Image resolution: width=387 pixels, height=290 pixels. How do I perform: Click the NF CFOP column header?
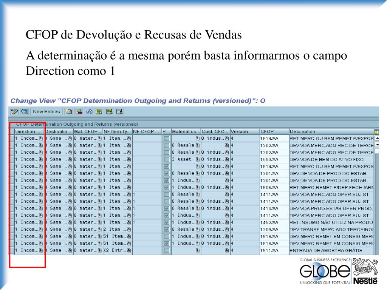pyautogui.click(x=147, y=131)
